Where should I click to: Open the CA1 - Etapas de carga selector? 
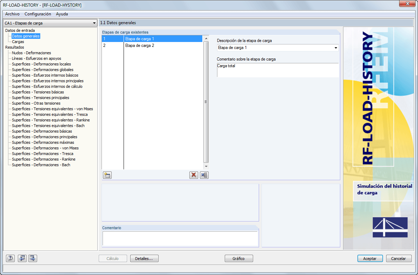click(95, 23)
